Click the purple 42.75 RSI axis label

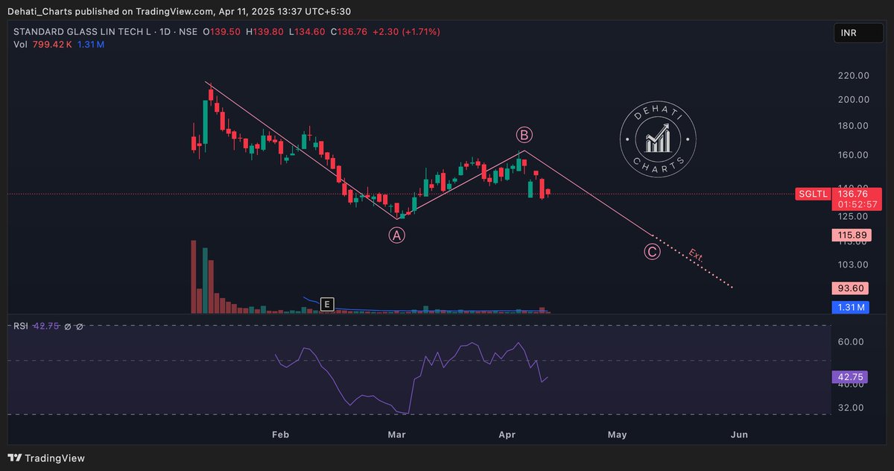click(x=852, y=378)
